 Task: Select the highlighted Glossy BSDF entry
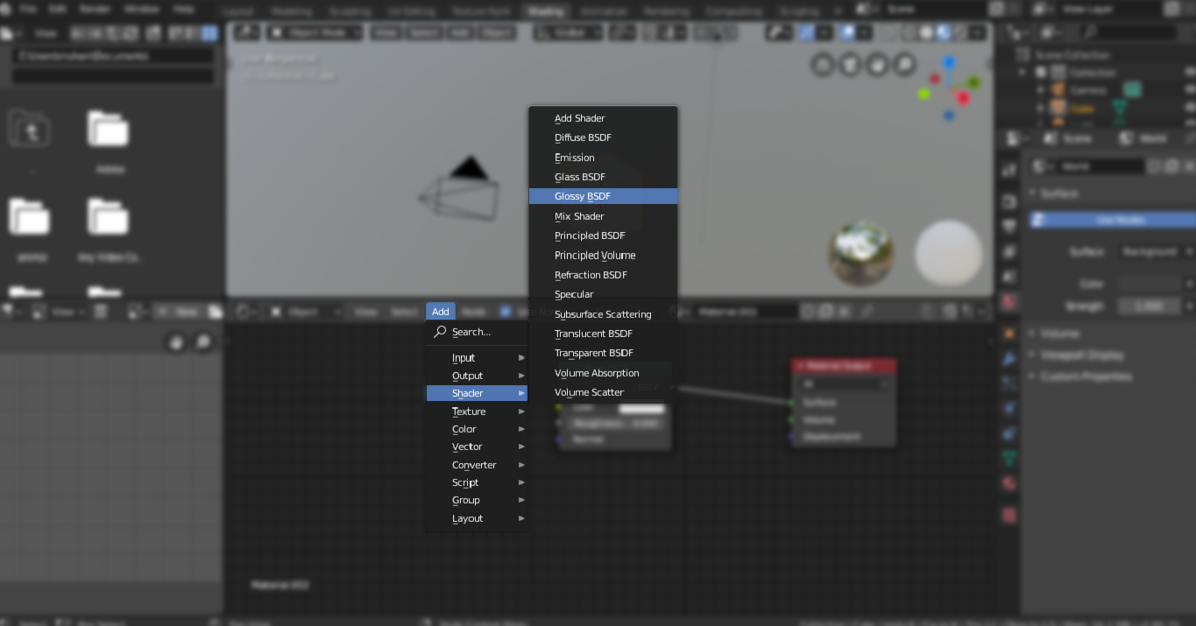(x=603, y=196)
